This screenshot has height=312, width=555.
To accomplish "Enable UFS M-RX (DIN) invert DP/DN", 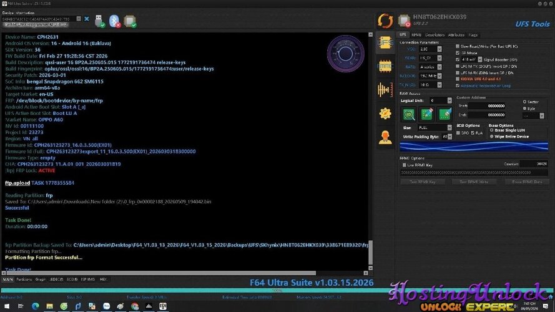I will (458, 73).
